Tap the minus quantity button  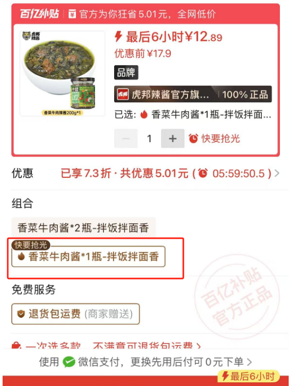click(126, 138)
